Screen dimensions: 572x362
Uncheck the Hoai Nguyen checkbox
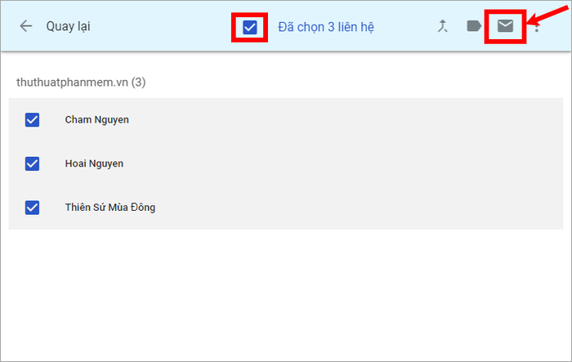click(x=32, y=163)
